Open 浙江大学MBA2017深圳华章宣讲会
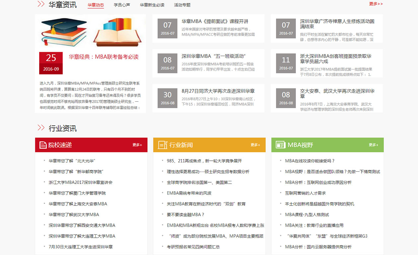The height and width of the screenshot is (255, 418). 81,182
